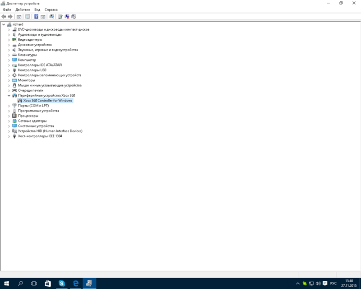Click the red X Uninstall device toolbar icon
This screenshot has height=289, width=361.
(67, 17)
